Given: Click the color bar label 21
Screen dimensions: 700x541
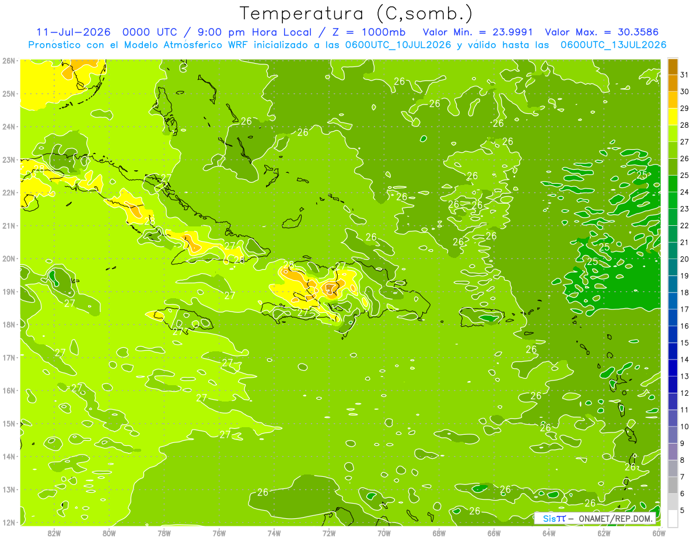Looking at the screenshot, I should (684, 242).
